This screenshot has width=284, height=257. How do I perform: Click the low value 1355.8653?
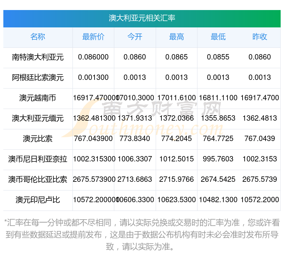218,118
